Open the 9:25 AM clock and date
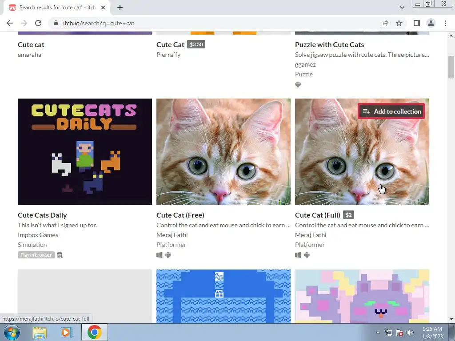 click(x=432, y=333)
